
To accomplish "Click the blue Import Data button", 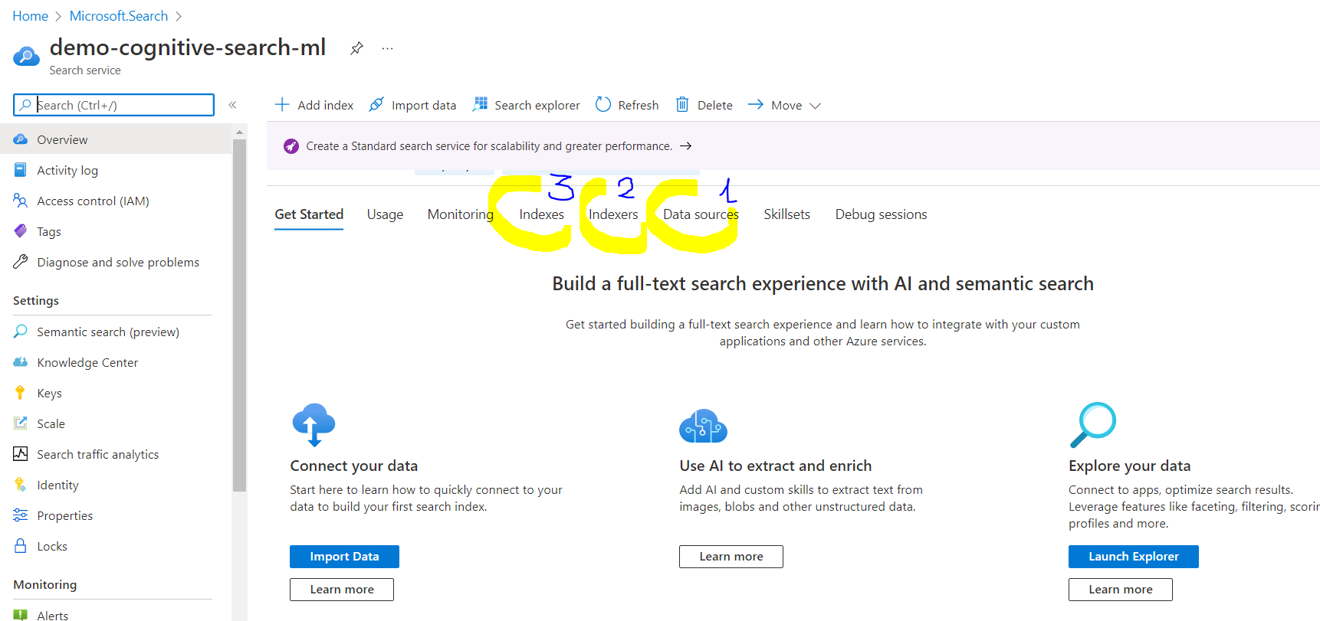I will point(344,557).
